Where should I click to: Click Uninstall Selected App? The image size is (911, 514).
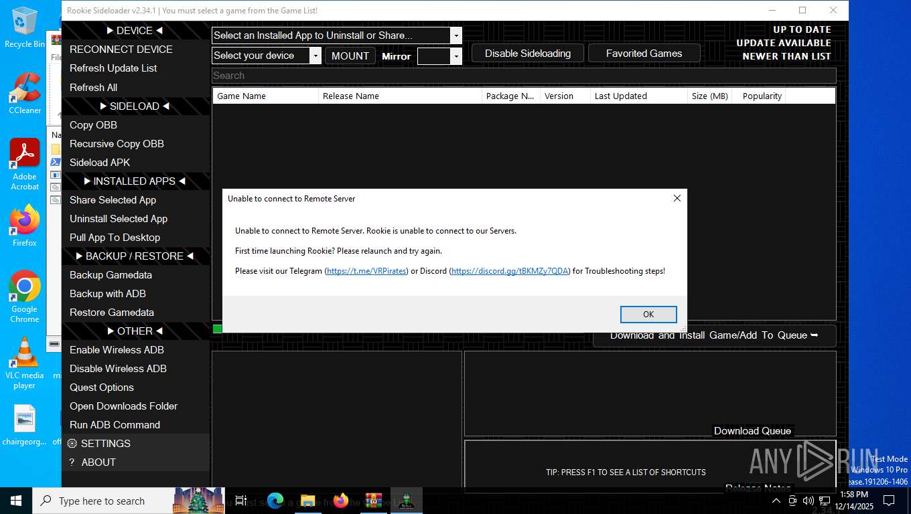[135, 218]
